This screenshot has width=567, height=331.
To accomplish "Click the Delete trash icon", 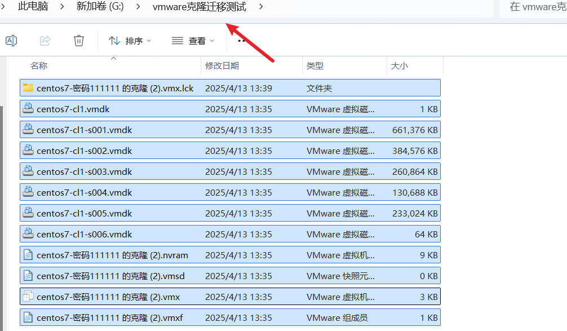I will (79, 41).
